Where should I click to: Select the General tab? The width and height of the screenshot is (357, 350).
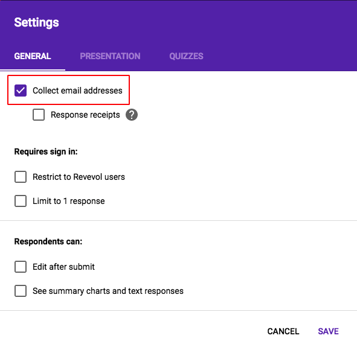pyautogui.click(x=33, y=56)
